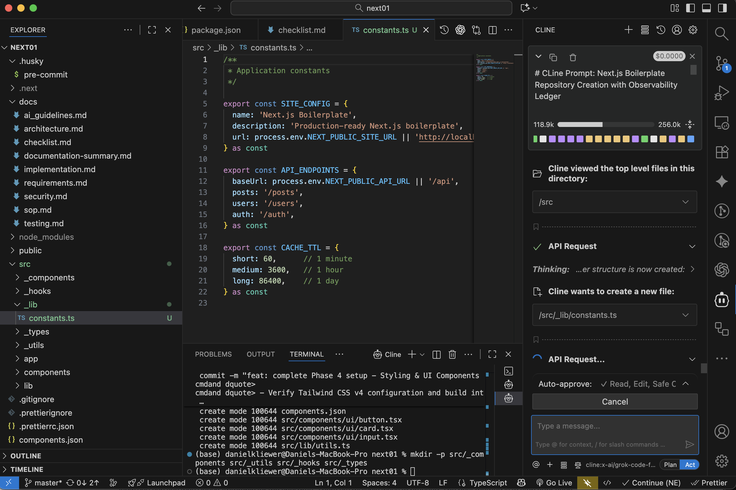The width and height of the screenshot is (736, 490).
Task: Open Extensions view in activity bar
Action: point(721,152)
